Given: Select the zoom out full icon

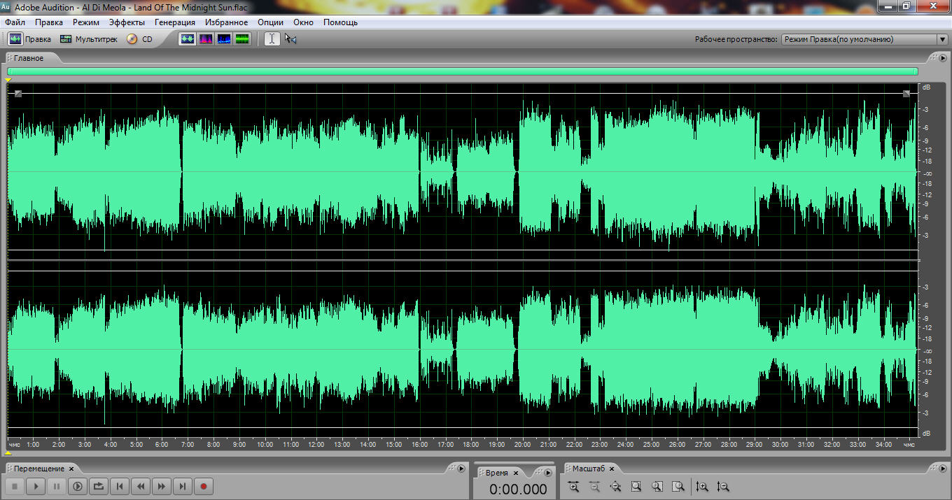Looking at the screenshot, I should point(615,487).
